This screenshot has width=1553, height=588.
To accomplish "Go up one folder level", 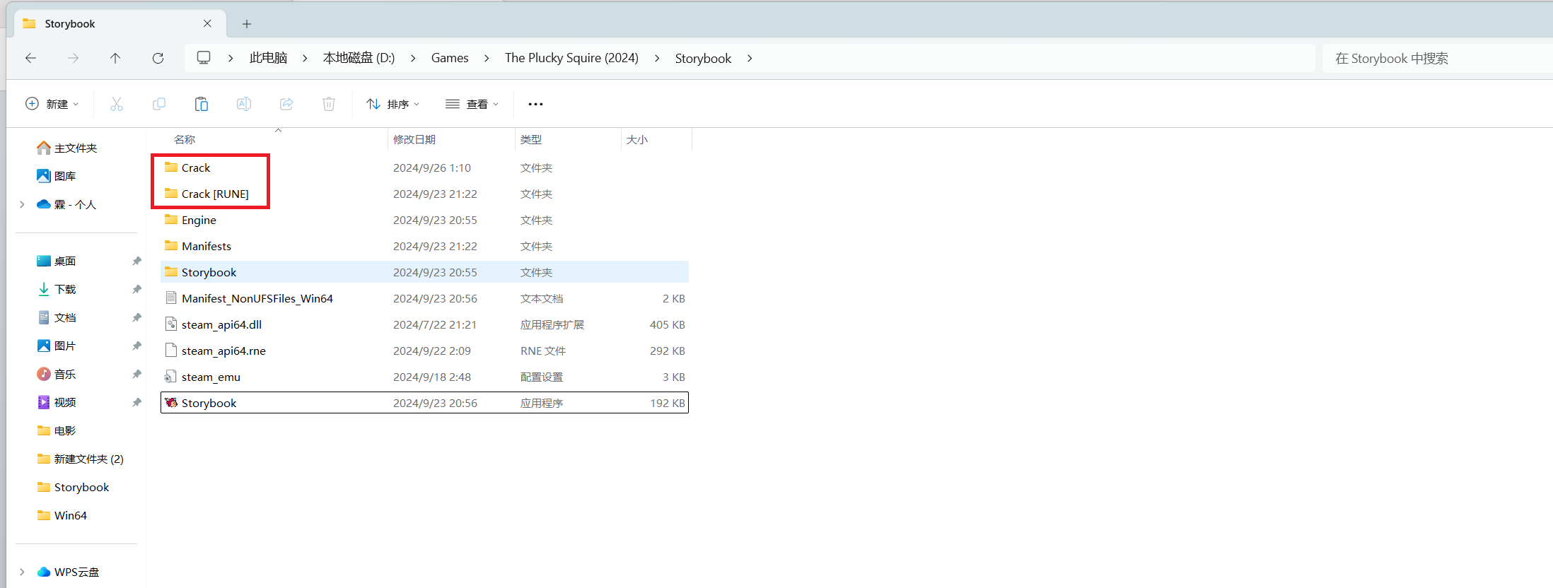I will [x=115, y=58].
